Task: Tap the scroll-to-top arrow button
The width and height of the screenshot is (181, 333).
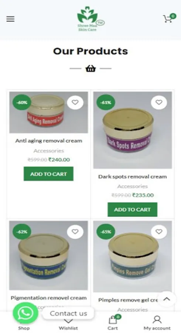Action: (x=167, y=299)
